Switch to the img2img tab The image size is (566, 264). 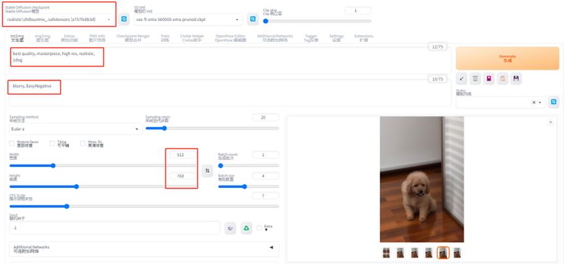[x=43, y=38]
